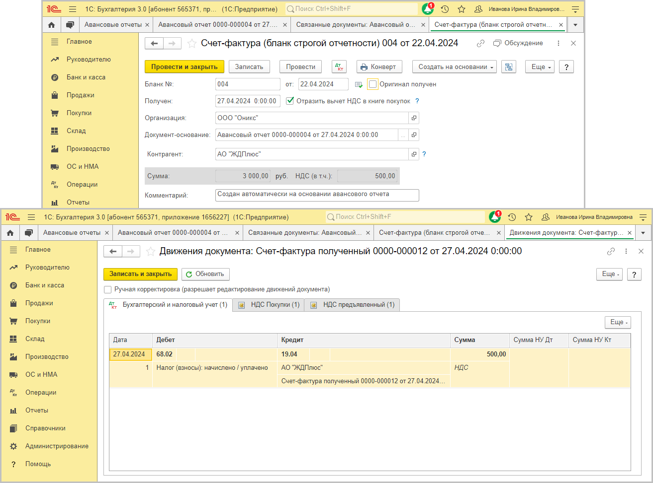The height and width of the screenshot is (483, 653).
Task: Click Комментарий input field
Action: [317, 195]
